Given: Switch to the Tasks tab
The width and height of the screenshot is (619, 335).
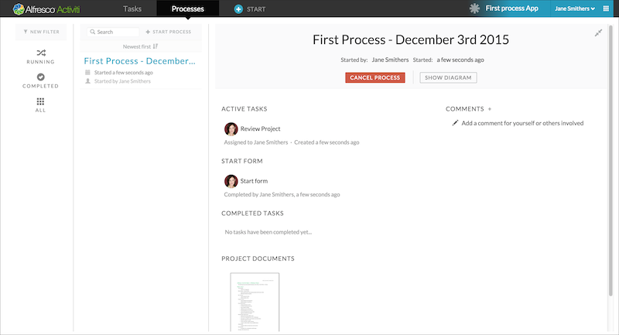Looking at the screenshot, I should pyautogui.click(x=132, y=9).
